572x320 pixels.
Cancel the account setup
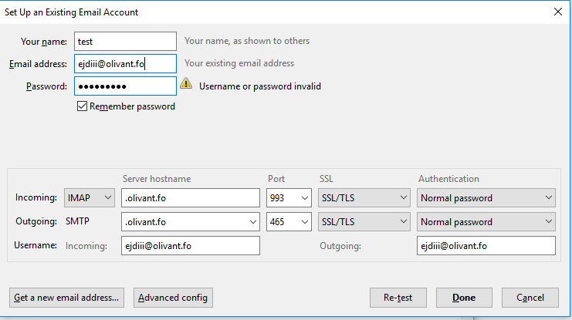[530, 298]
